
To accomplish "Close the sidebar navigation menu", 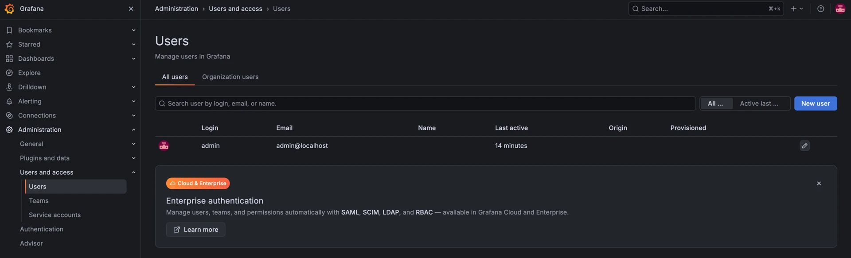I will [131, 9].
